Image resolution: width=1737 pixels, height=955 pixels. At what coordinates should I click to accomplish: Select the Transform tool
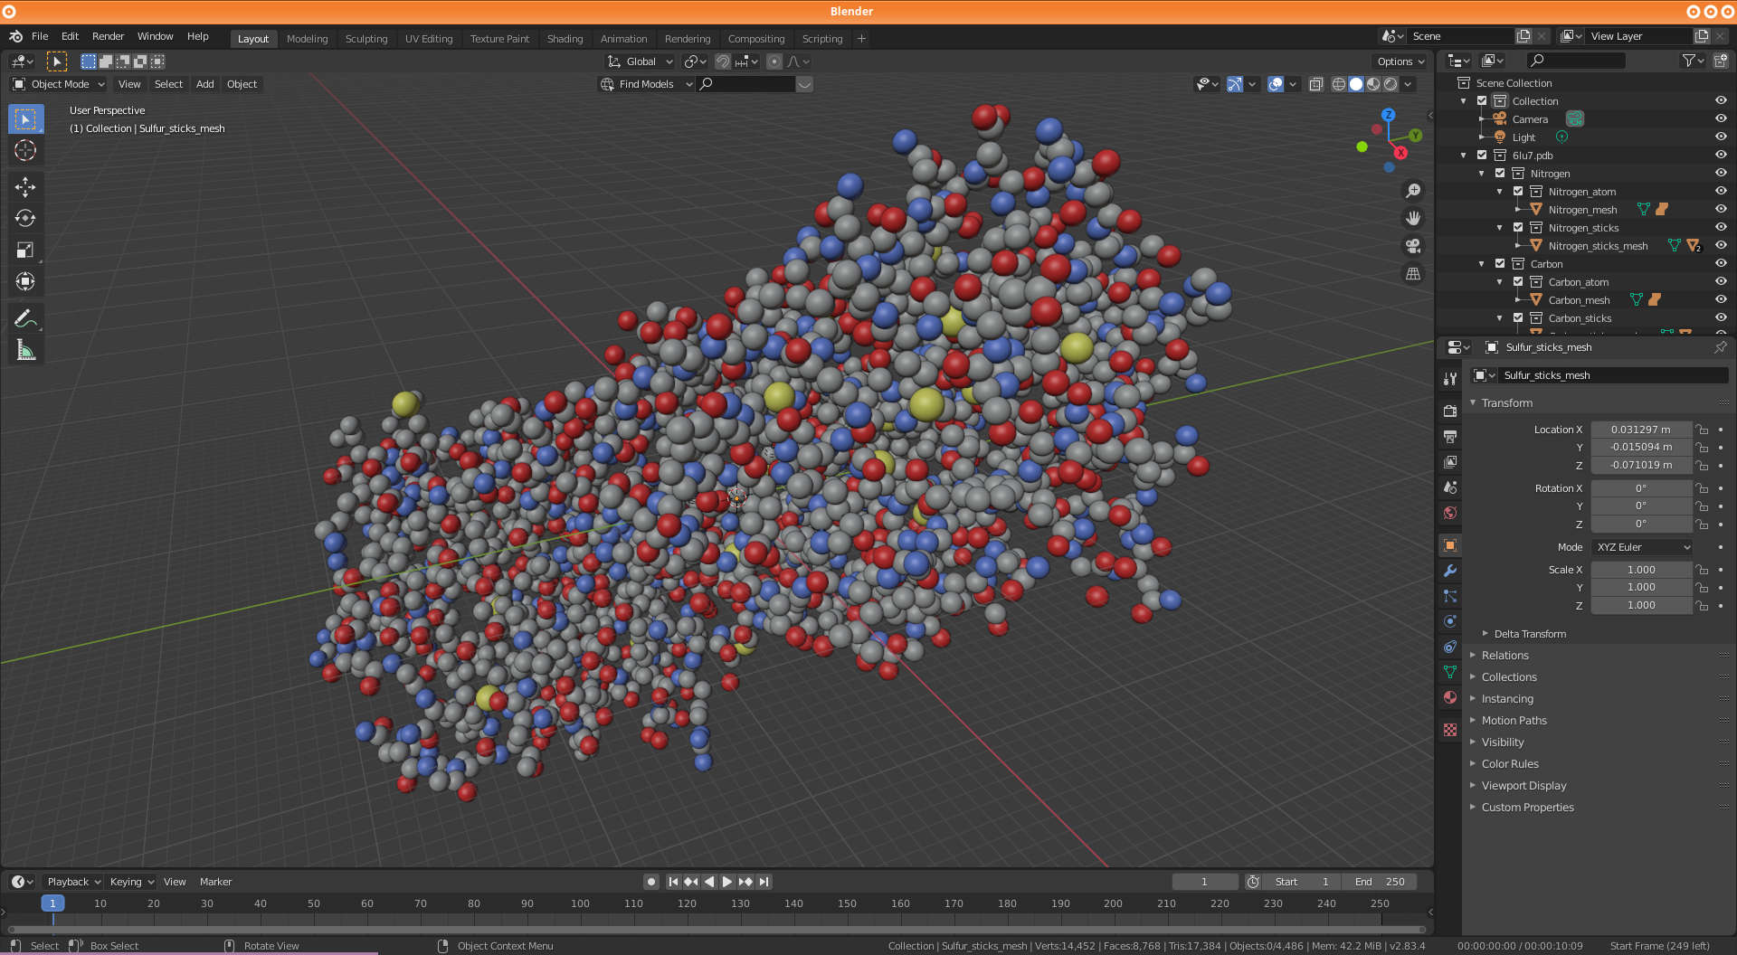[x=25, y=281]
